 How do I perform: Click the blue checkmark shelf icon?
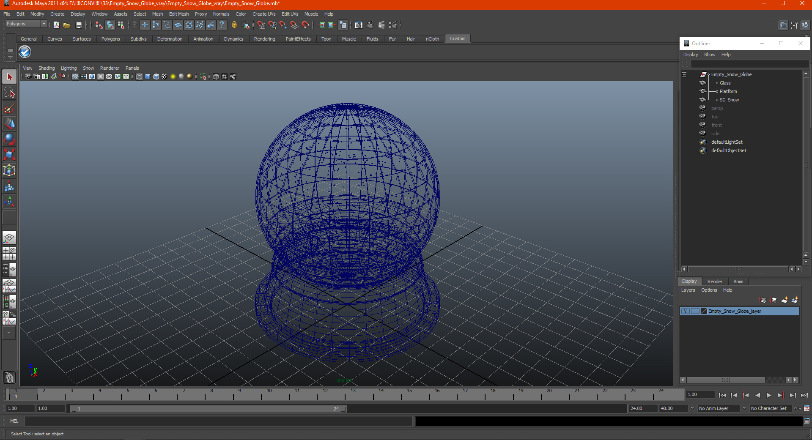[25, 52]
